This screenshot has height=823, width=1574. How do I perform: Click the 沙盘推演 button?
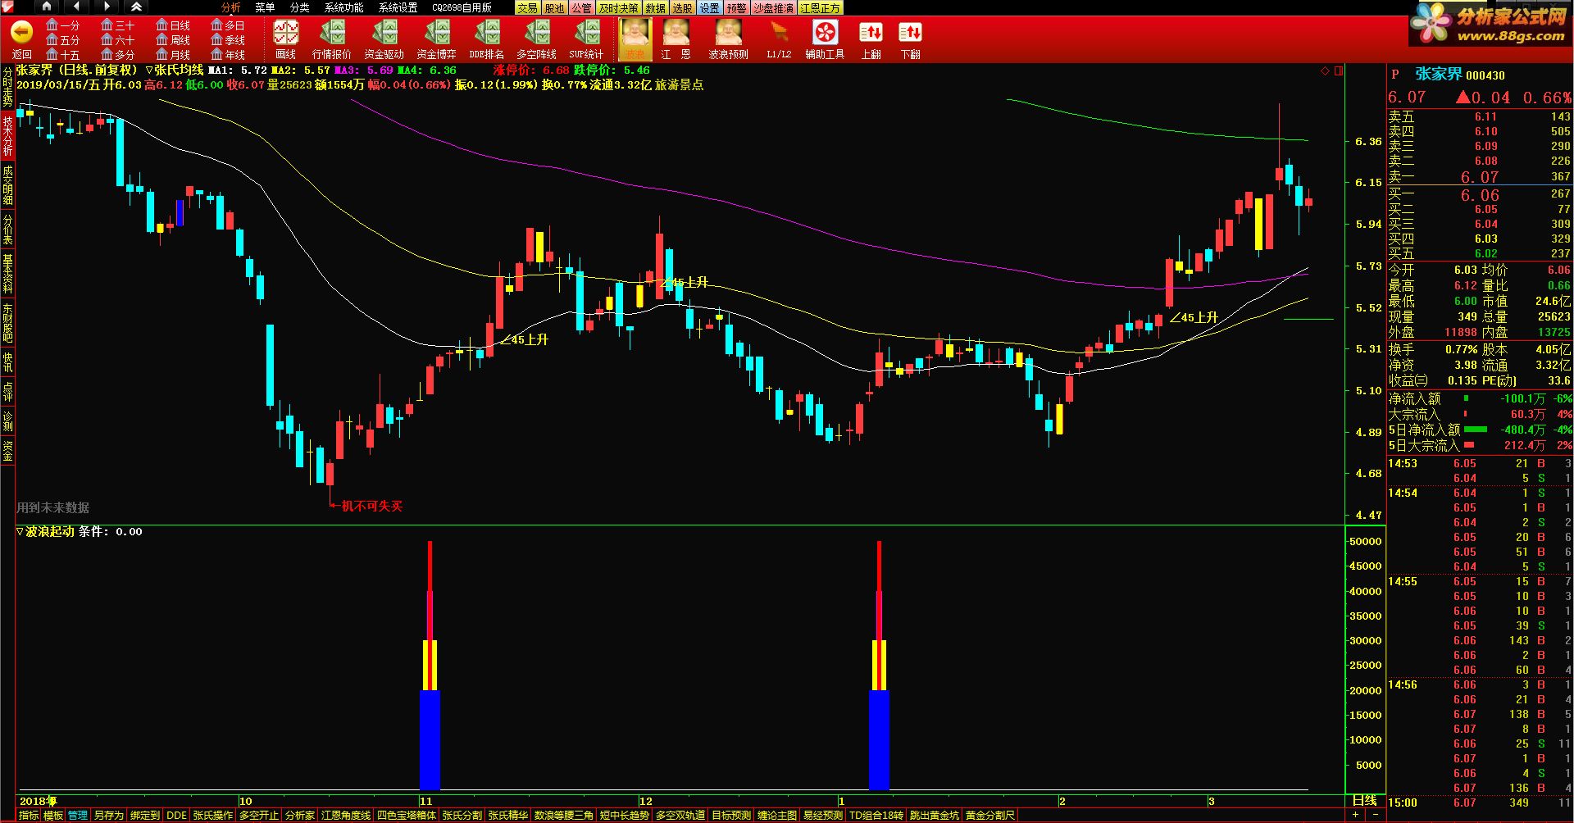(x=773, y=7)
